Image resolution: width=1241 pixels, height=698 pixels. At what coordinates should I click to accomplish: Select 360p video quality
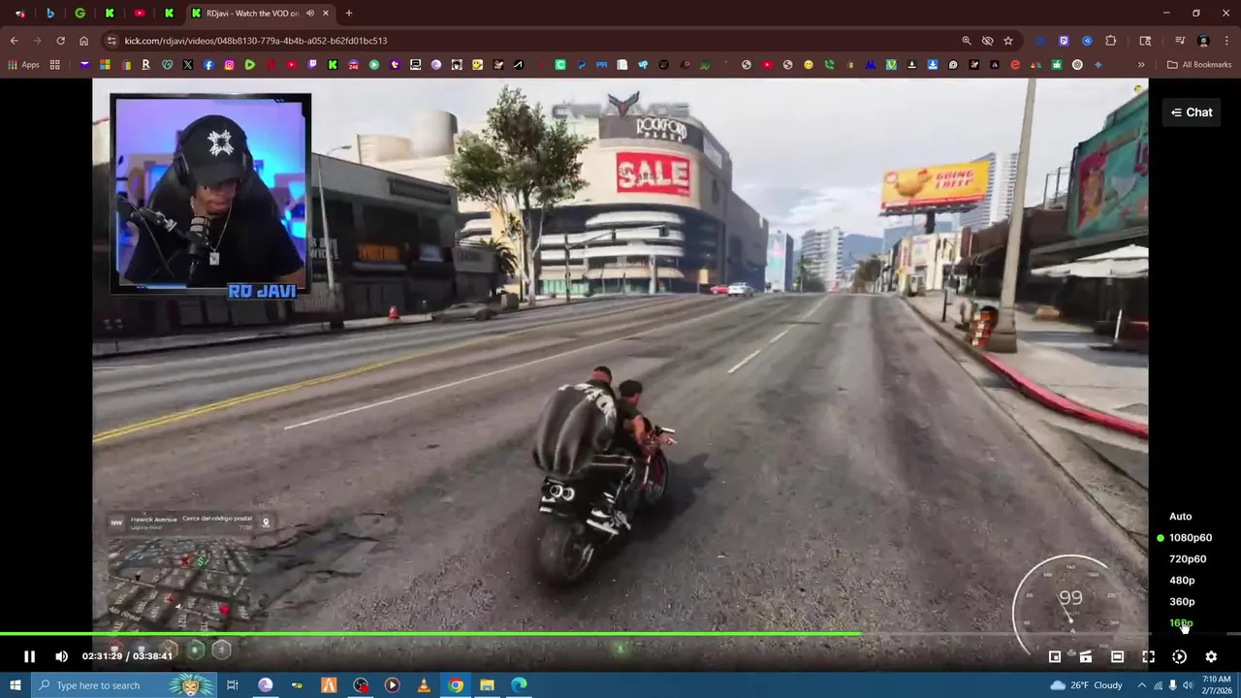point(1182,602)
